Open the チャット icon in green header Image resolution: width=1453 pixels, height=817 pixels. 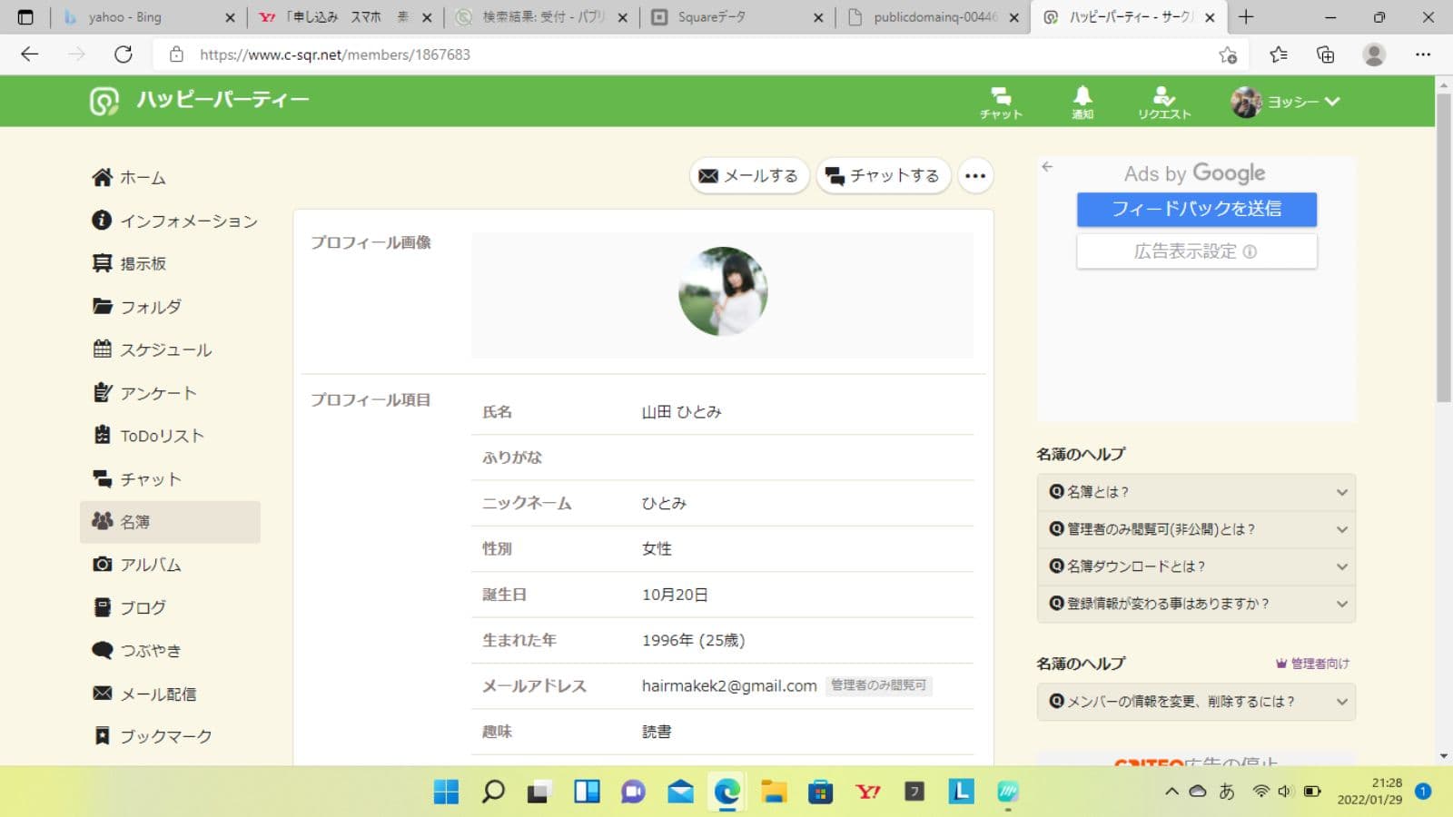(1001, 102)
